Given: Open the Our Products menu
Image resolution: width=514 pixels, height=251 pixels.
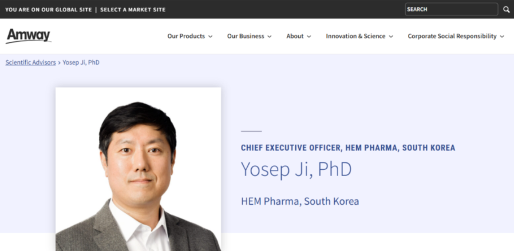Looking at the screenshot, I should [x=186, y=37].
